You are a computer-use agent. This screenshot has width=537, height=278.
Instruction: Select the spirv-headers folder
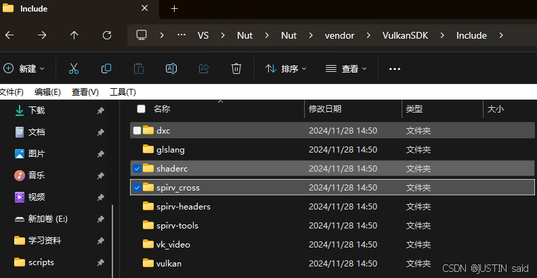[332, 206]
